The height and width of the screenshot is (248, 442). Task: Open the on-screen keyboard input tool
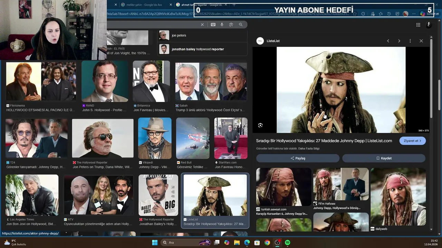(213, 24)
